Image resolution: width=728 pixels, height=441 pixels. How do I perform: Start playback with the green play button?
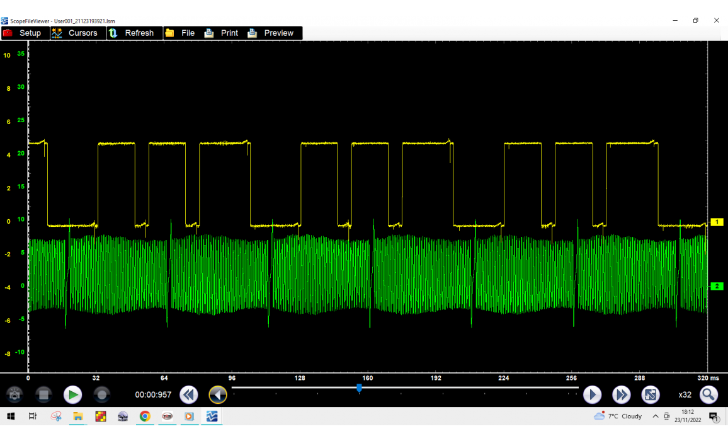73,395
